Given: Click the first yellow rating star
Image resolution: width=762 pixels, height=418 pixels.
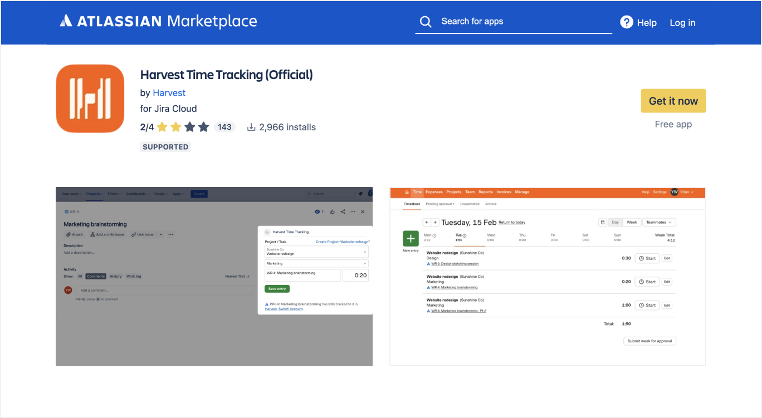Looking at the screenshot, I should click(162, 127).
